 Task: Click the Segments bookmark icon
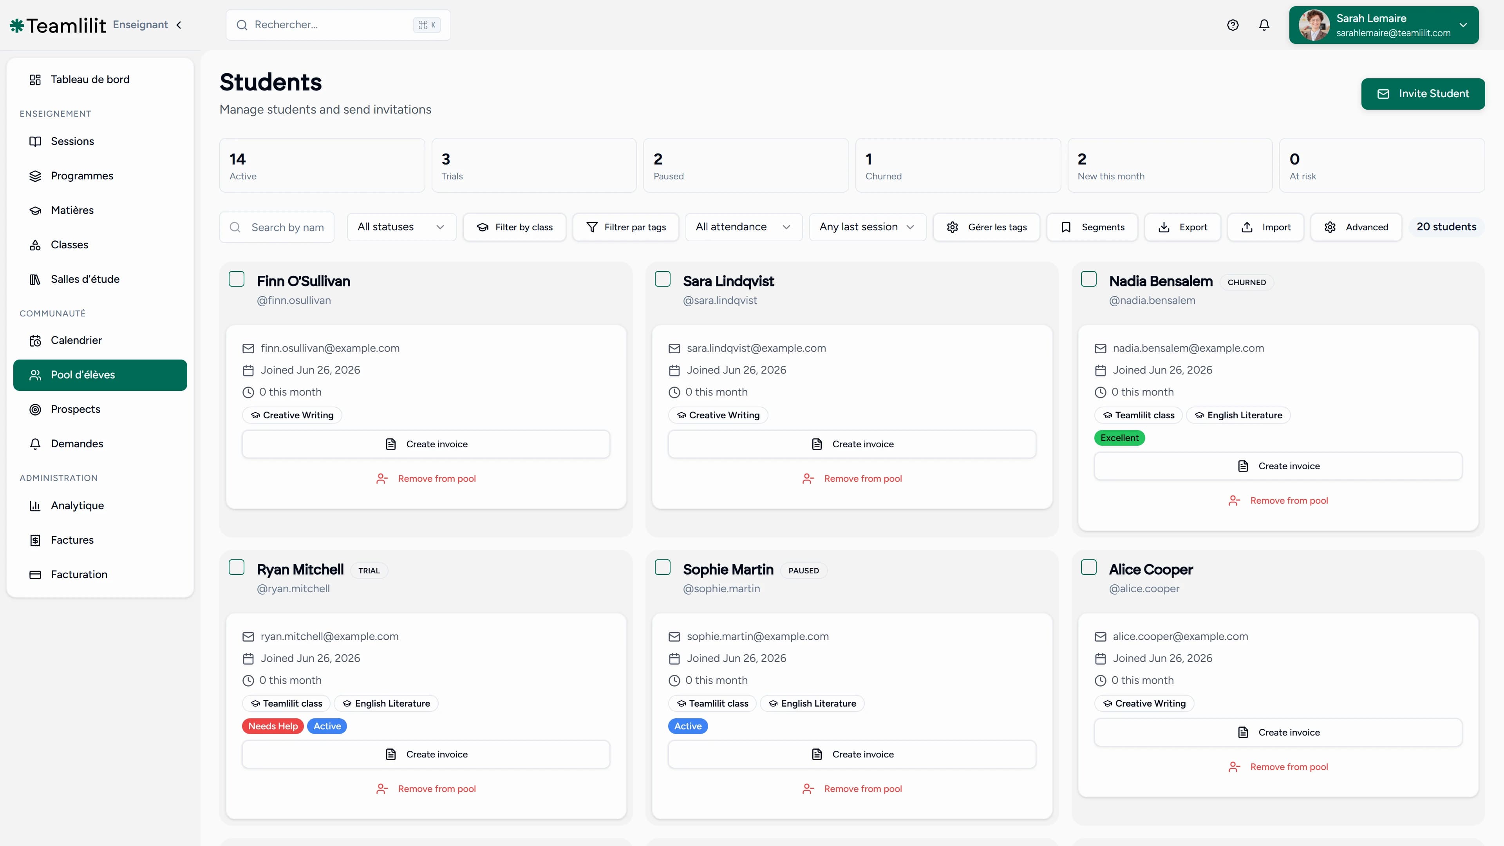1065,227
